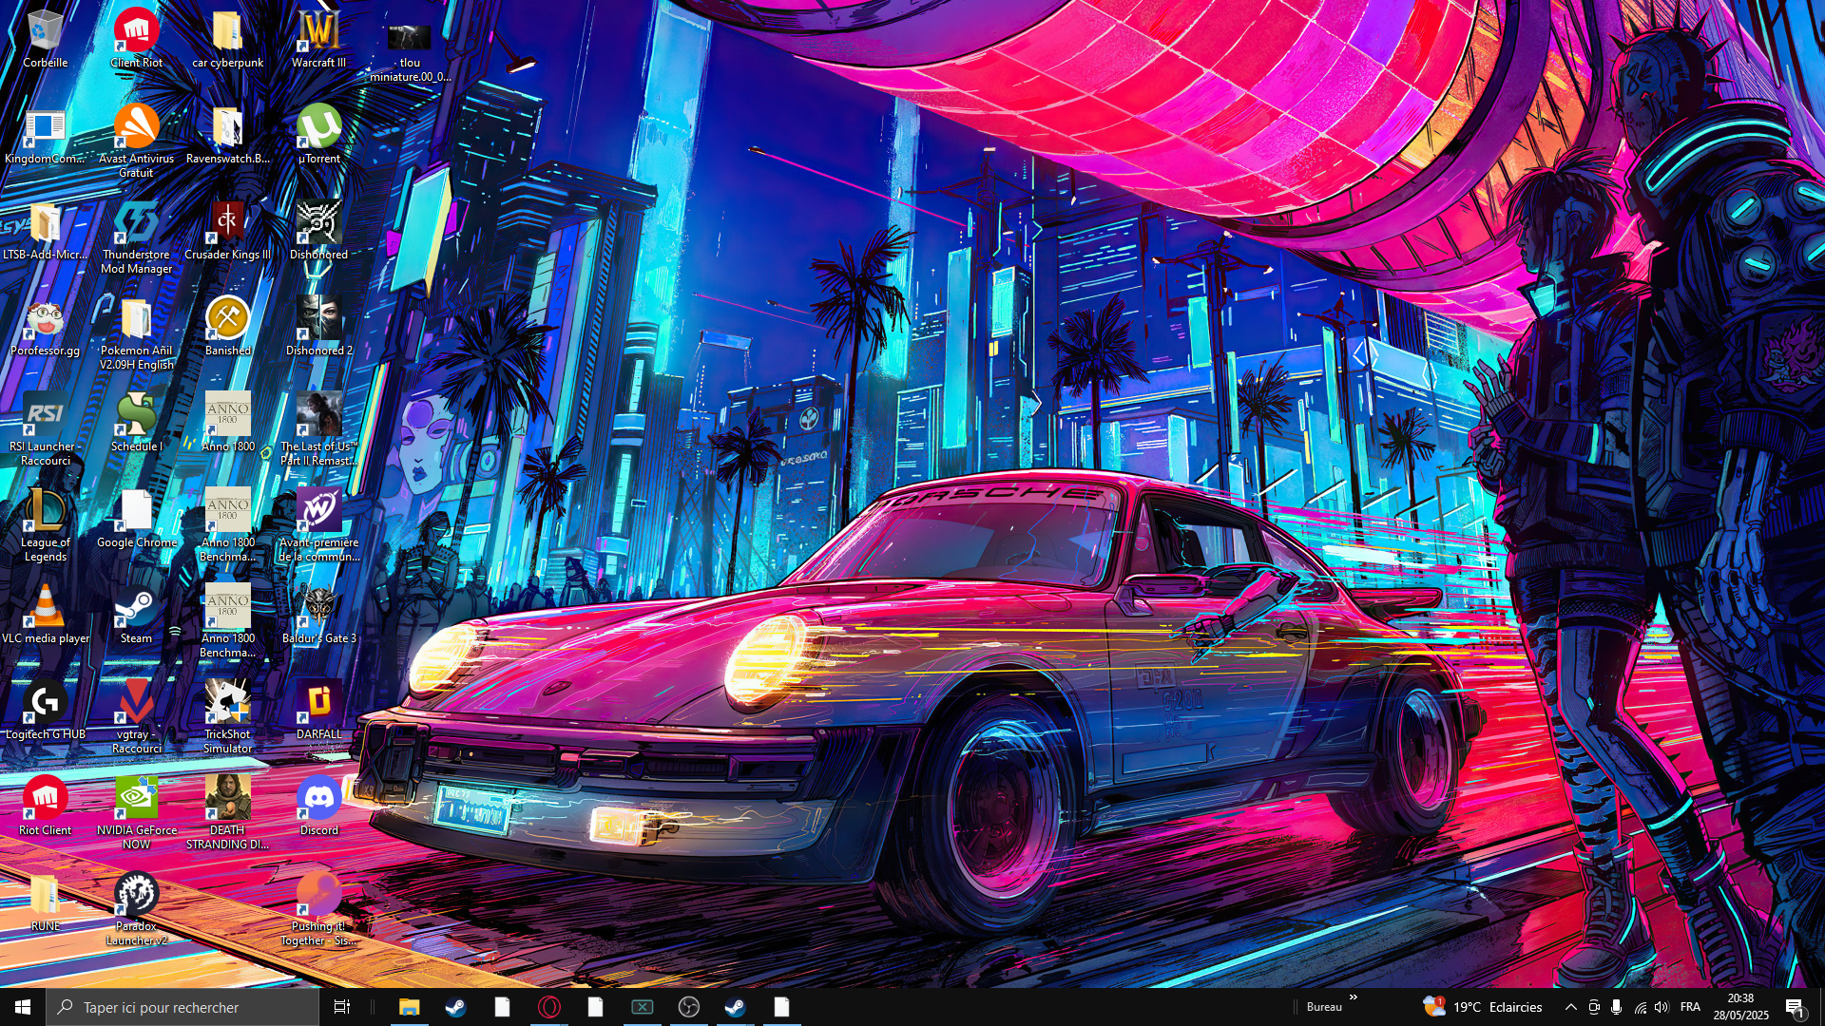The height and width of the screenshot is (1026, 1825).
Task: Open weather widget 19°C Eclaircies
Action: (1482, 1007)
